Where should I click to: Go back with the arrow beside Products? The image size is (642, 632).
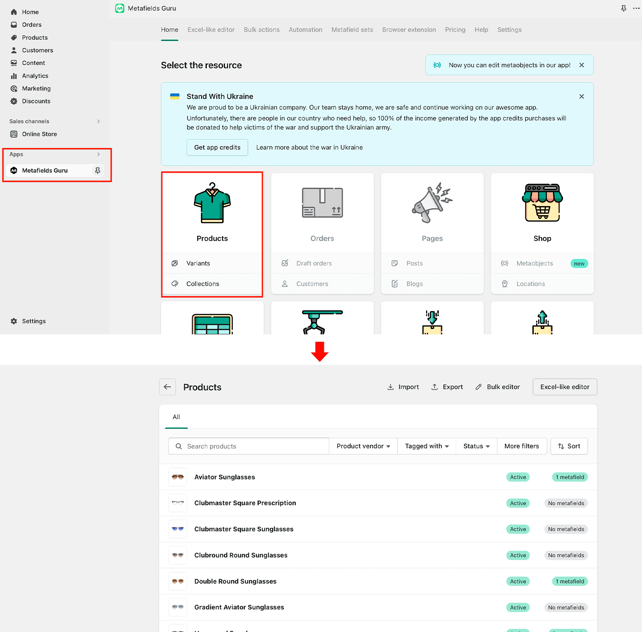click(x=167, y=387)
